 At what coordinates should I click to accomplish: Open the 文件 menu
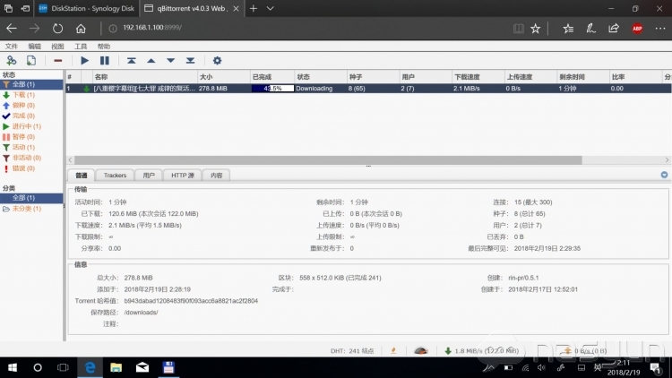tap(12, 47)
